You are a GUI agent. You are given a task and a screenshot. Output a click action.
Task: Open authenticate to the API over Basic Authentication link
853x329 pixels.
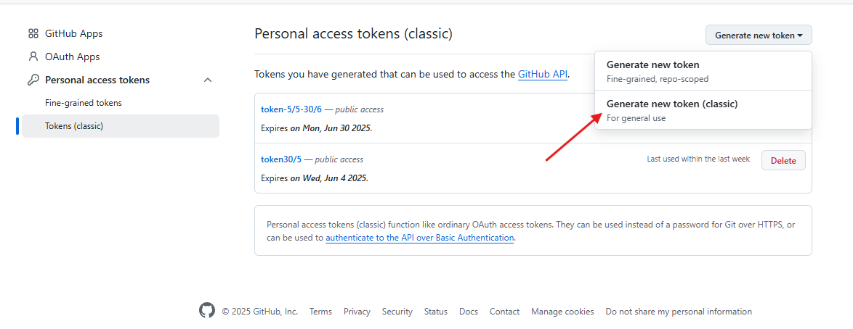click(420, 238)
